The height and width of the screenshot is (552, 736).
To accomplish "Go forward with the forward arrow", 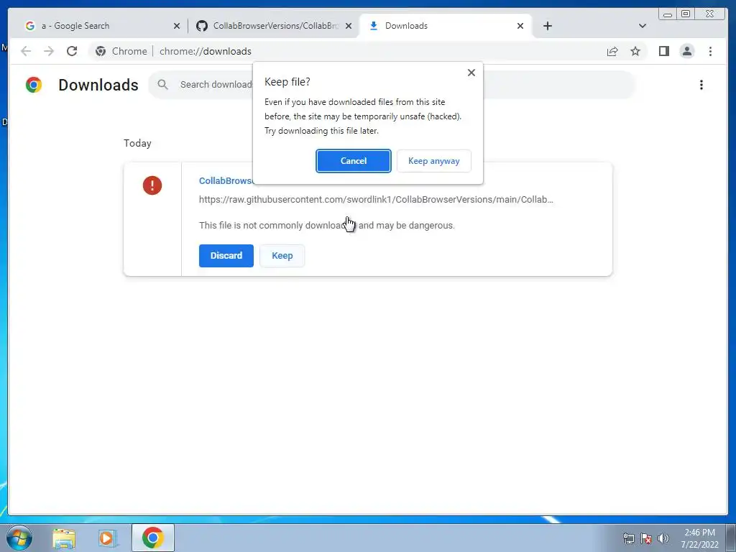I will tap(49, 51).
